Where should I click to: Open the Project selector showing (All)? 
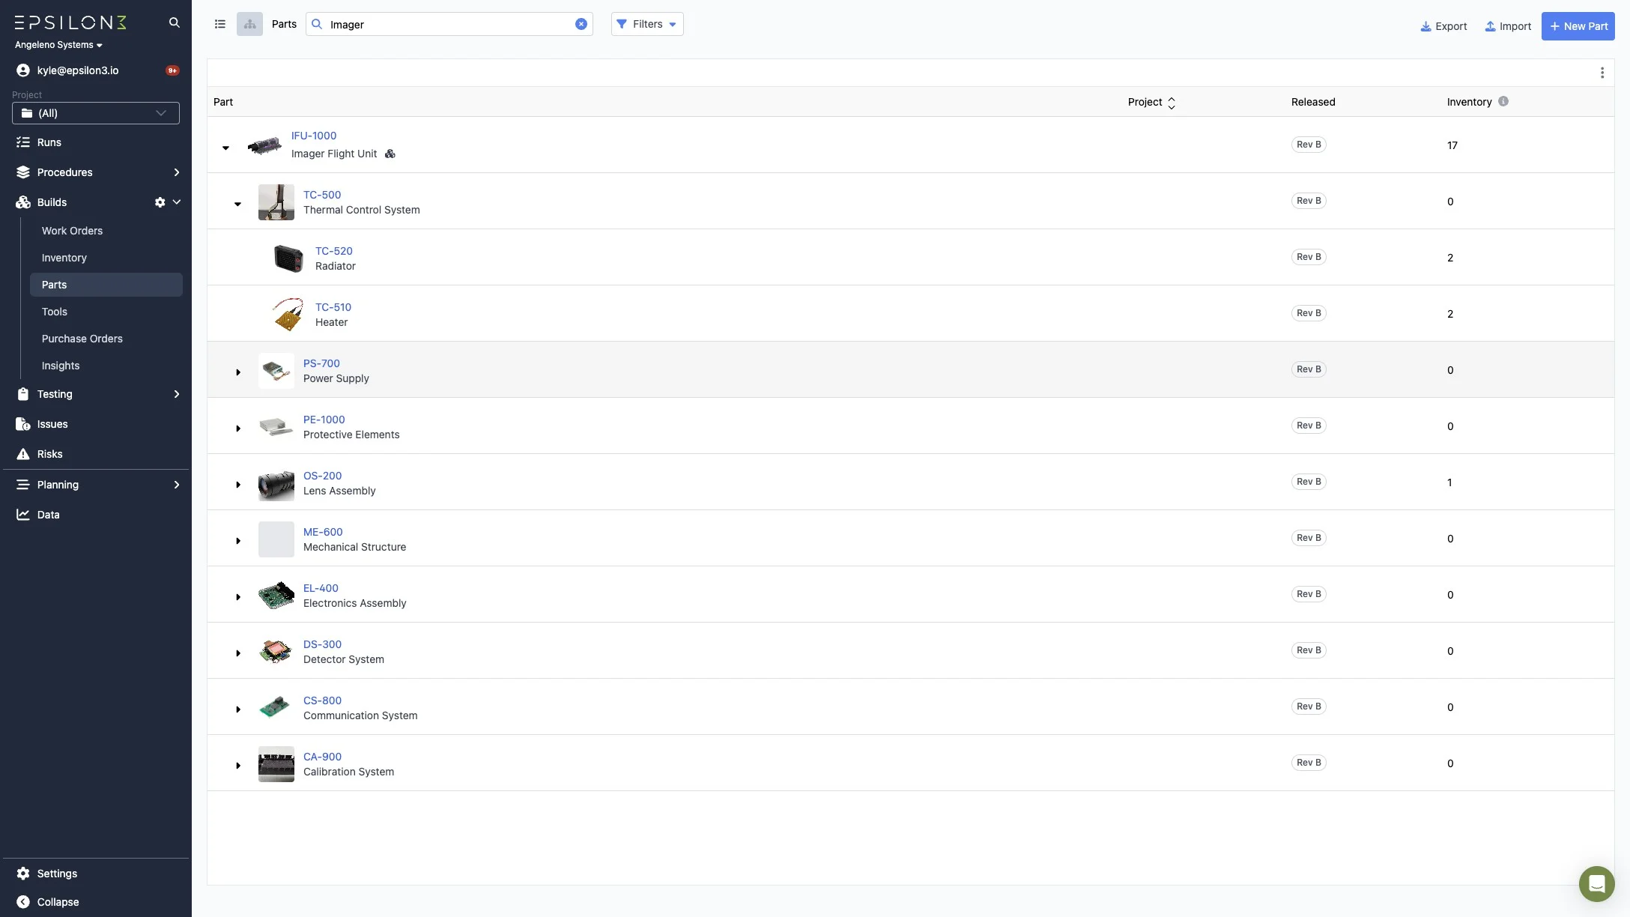point(96,113)
